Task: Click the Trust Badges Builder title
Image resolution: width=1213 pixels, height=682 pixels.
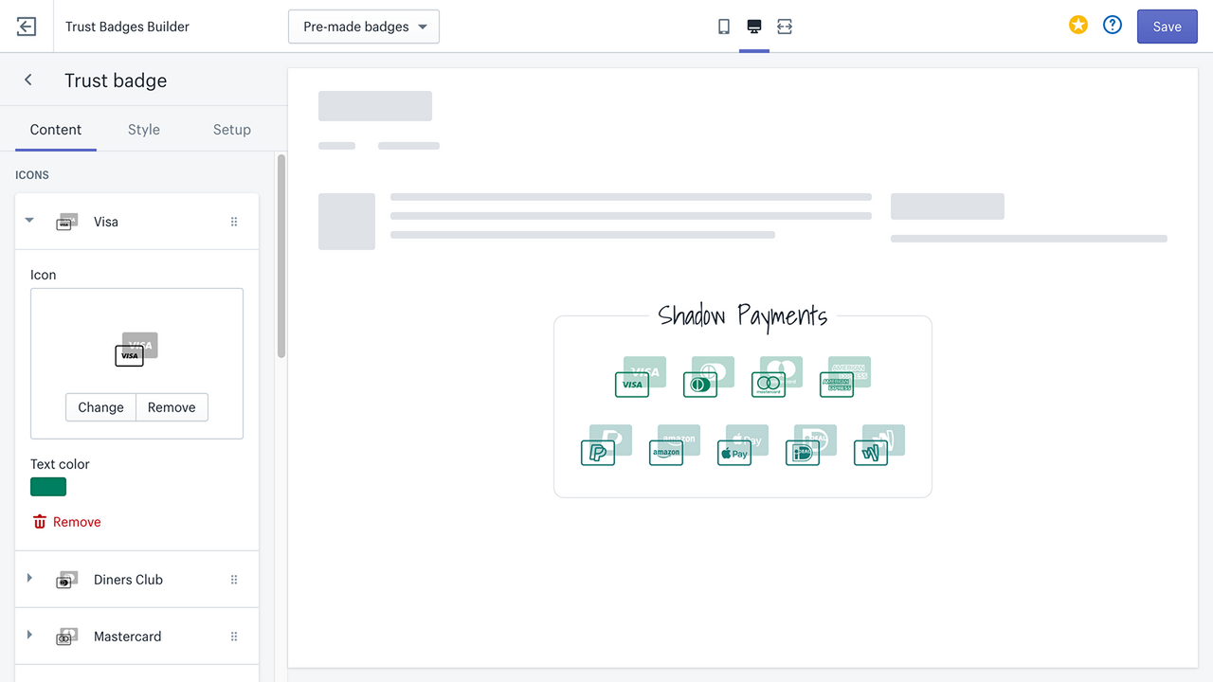Action: pos(127,27)
